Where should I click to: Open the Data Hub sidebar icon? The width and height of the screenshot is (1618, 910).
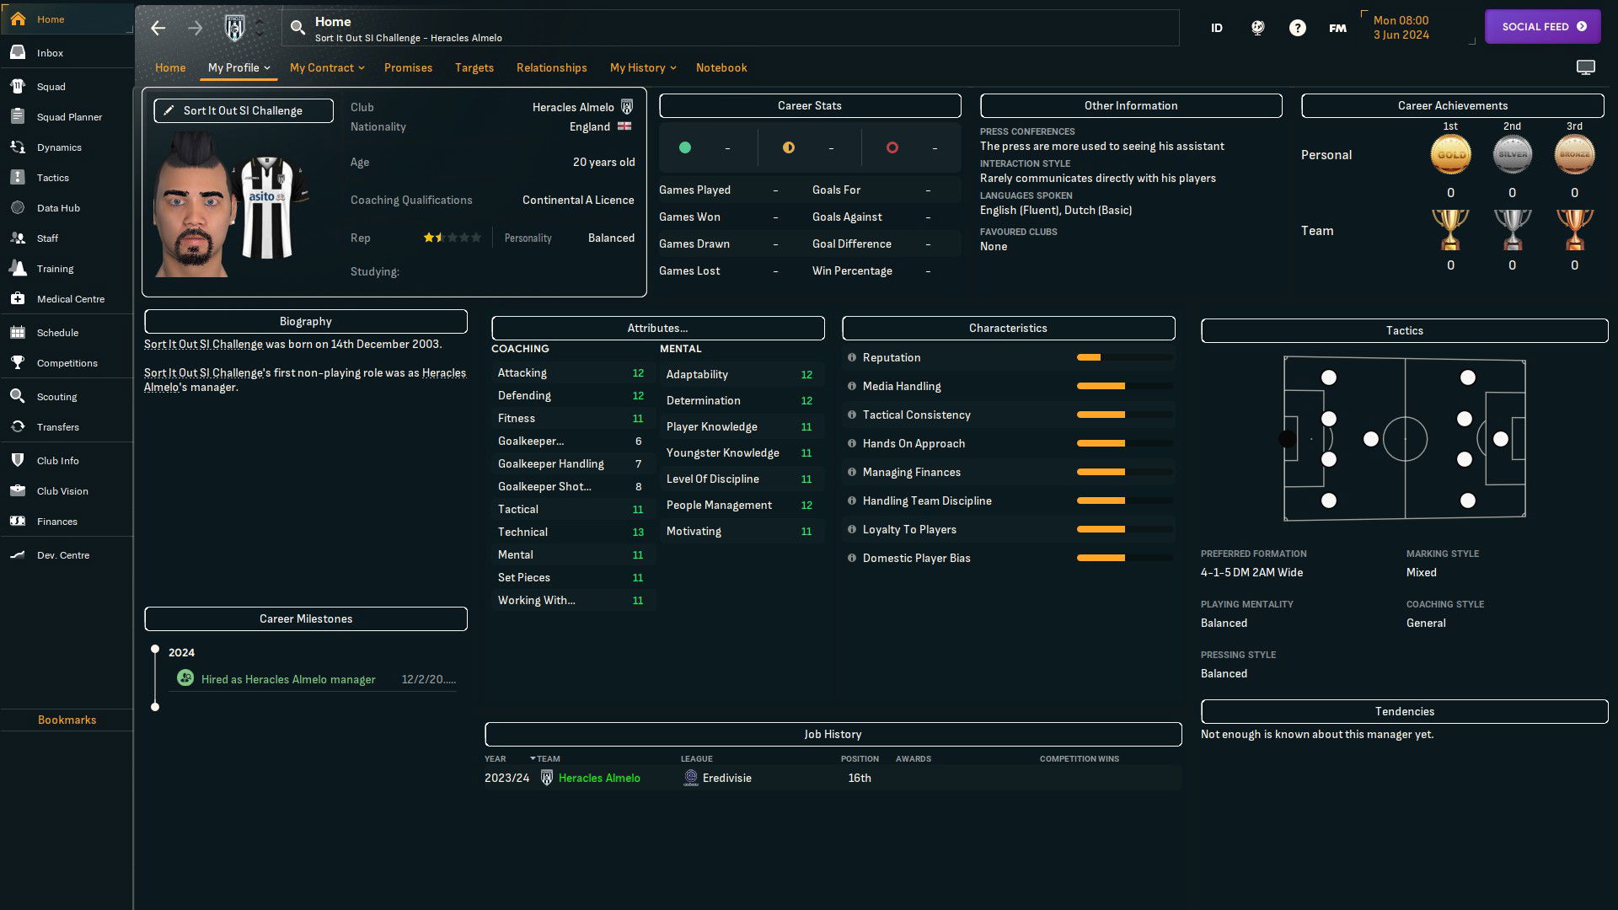click(x=18, y=207)
